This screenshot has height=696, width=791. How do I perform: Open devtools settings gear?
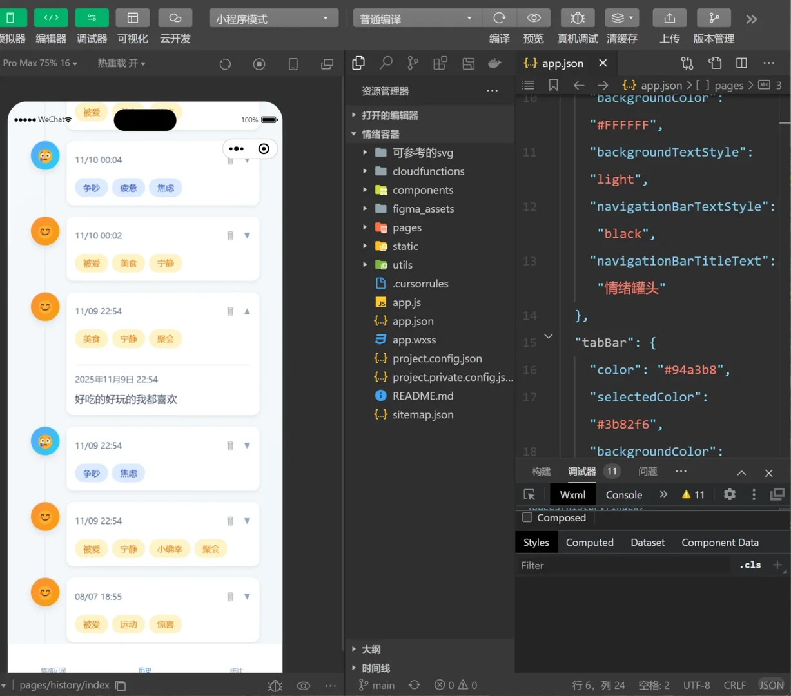coord(730,494)
